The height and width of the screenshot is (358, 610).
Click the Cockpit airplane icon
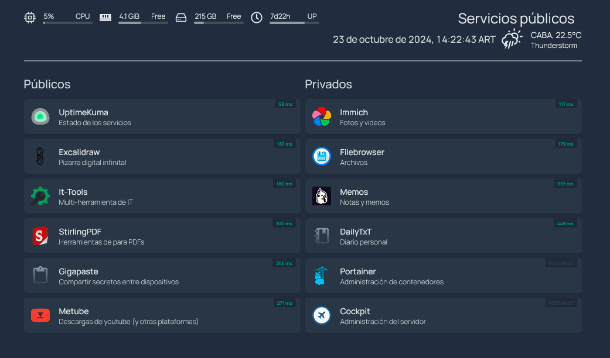321,315
